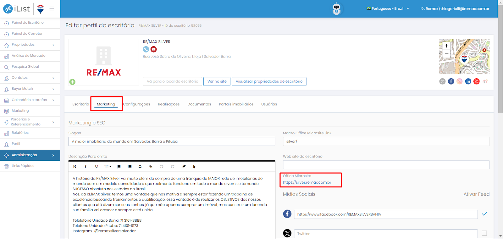The width and height of the screenshot is (503, 239).
Task: Insert special character omega symbol
Action: pyautogui.click(x=140, y=167)
